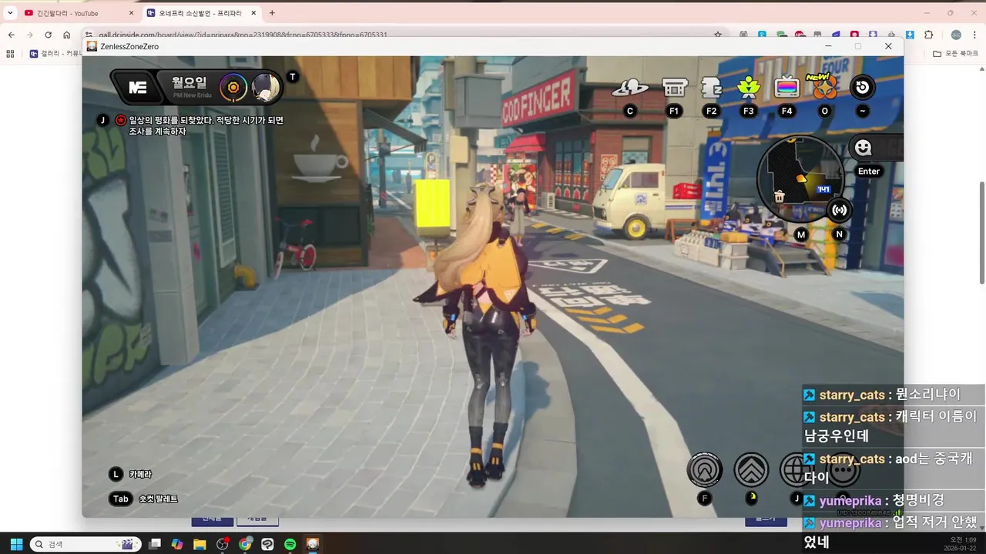Open the shop storefront icon (F1)
This screenshot has width=986, height=554.
pyautogui.click(x=675, y=88)
